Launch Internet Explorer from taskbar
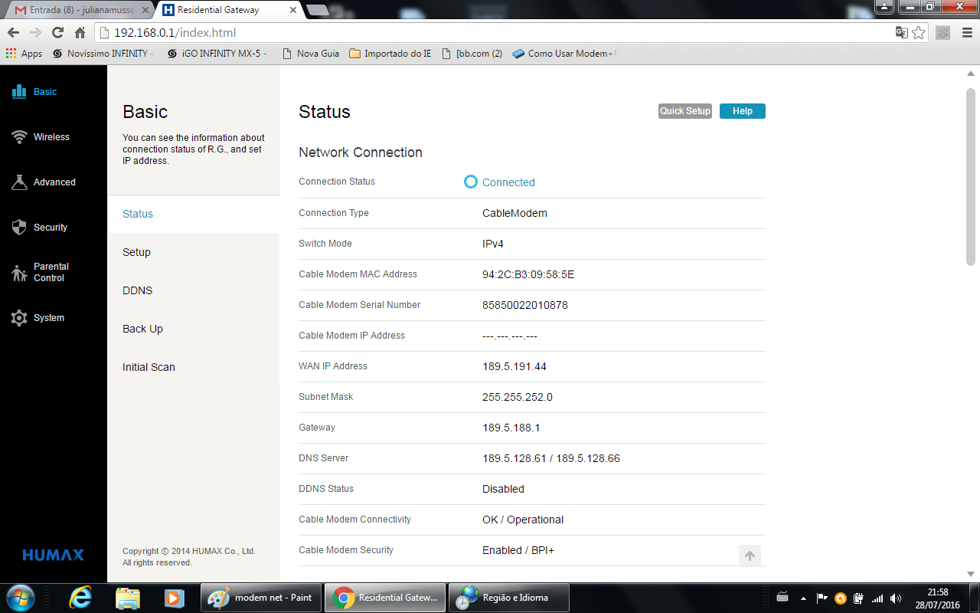 [x=80, y=598]
